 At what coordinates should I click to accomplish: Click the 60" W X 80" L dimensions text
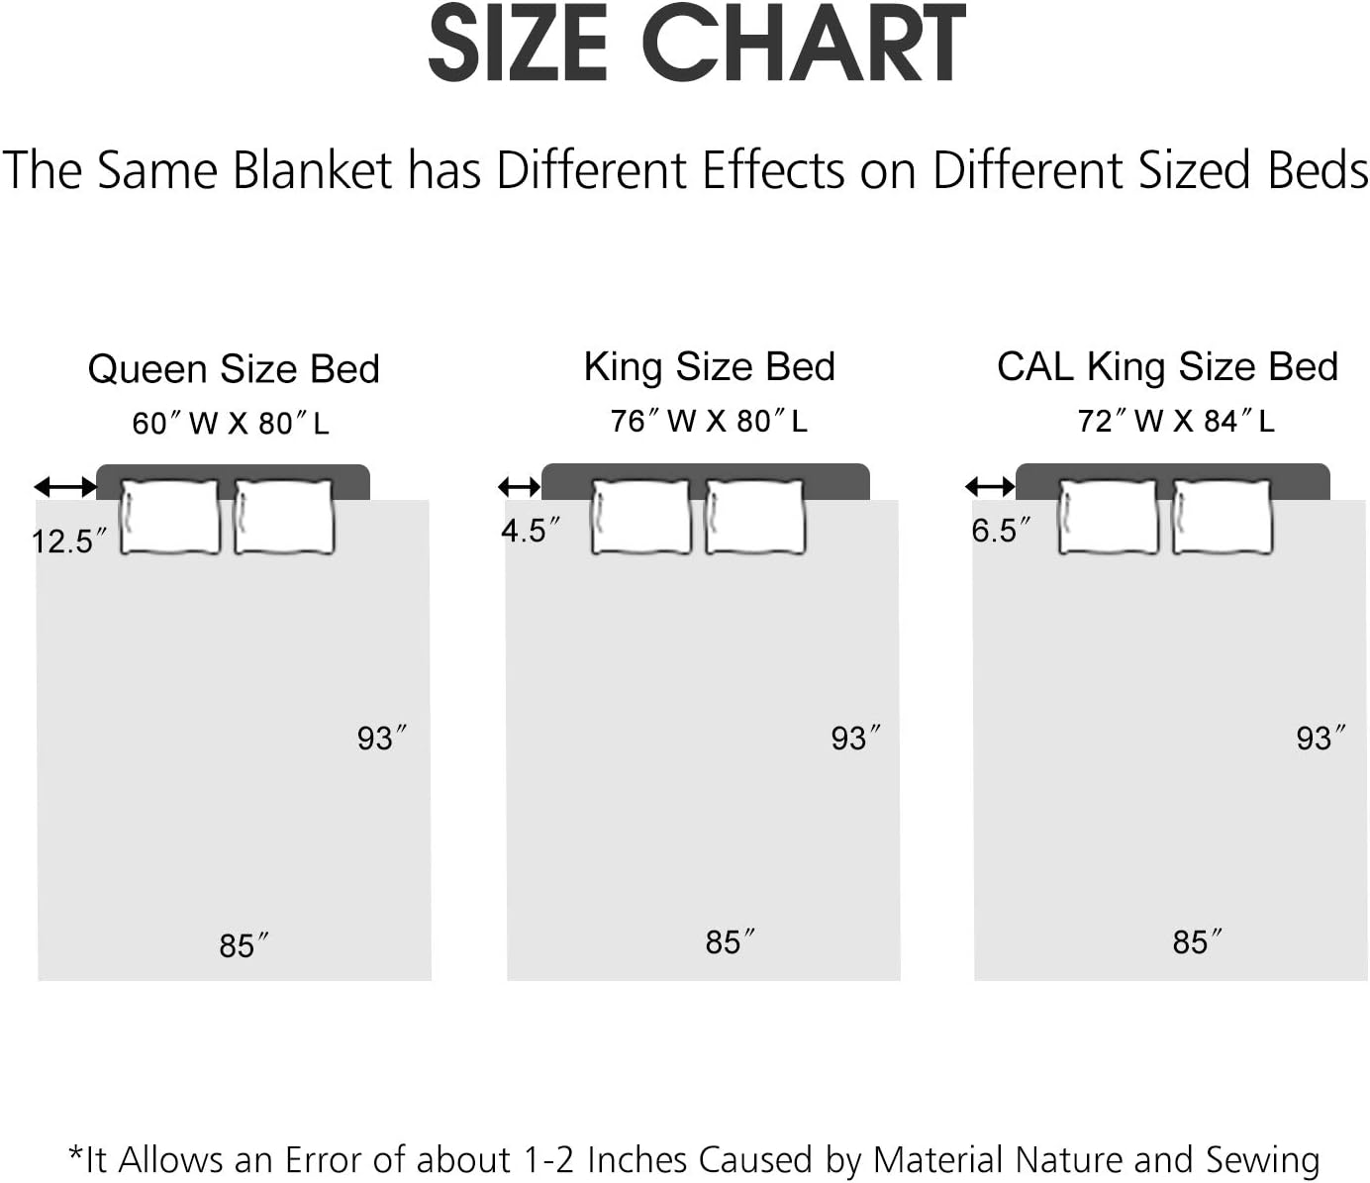point(231,424)
